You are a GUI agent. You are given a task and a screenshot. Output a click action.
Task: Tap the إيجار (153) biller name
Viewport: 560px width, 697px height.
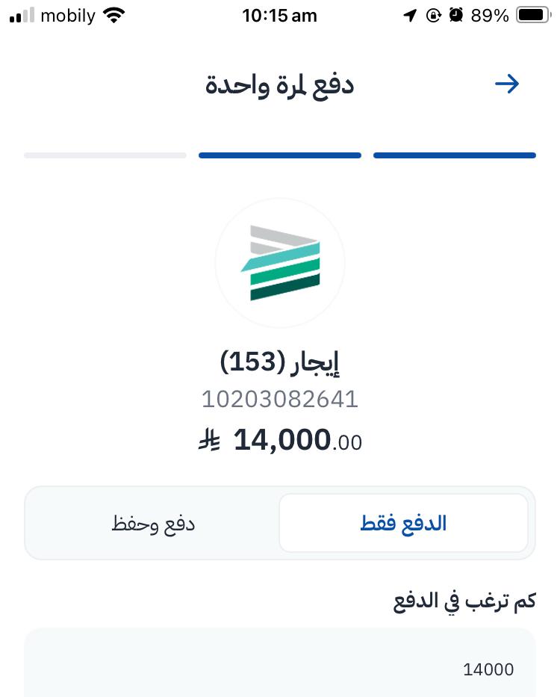[280, 362]
